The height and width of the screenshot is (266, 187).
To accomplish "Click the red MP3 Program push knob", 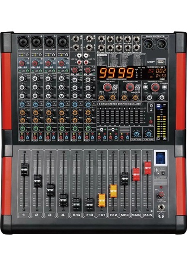I will tap(155, 87).
